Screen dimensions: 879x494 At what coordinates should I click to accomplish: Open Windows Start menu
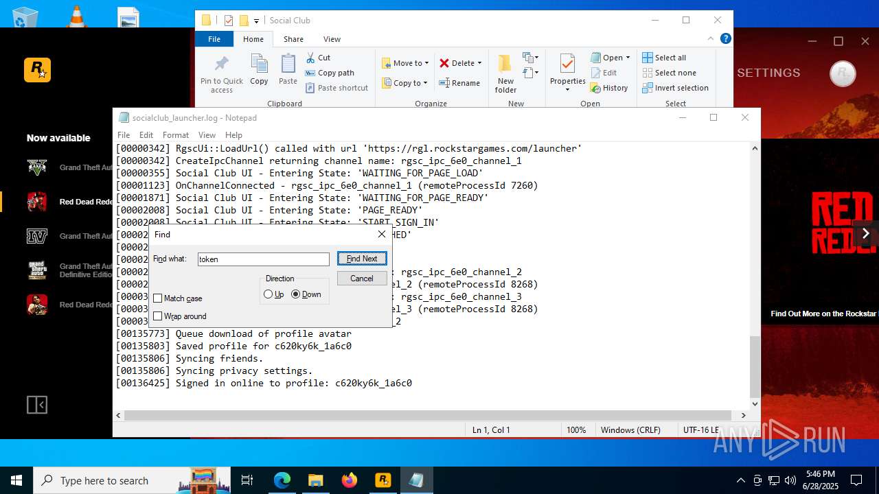[16, 480]
